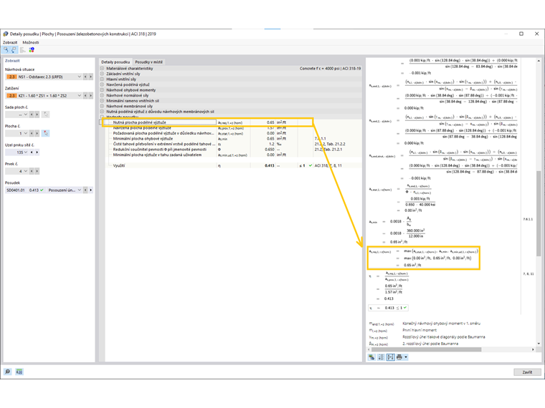Expand Návrhové membránové síly section
The image size is (545, 408).
[102, 106]
